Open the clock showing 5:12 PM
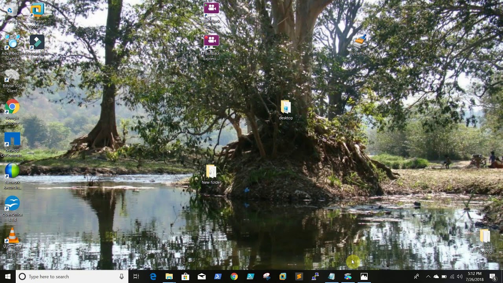Viewport: 503px width, 283px height. (x=475, y=277)
